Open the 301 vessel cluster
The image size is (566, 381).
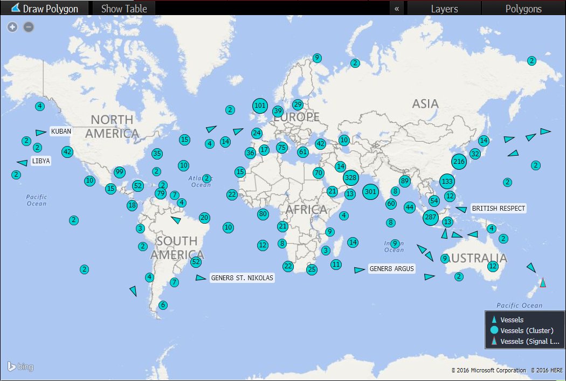click(371, 192)
